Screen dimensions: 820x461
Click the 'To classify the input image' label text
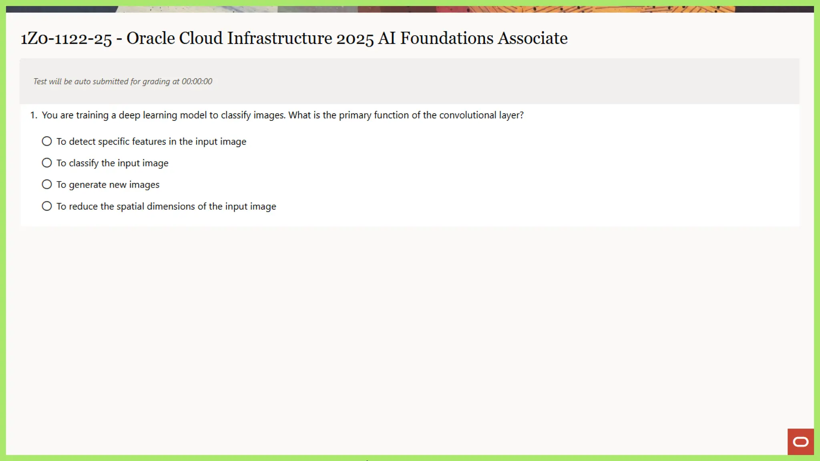pos(112,163)
